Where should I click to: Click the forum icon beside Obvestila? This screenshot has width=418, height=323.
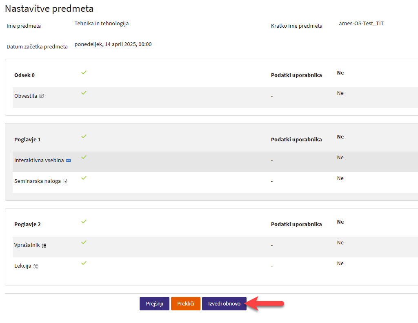tap(42, 97)
